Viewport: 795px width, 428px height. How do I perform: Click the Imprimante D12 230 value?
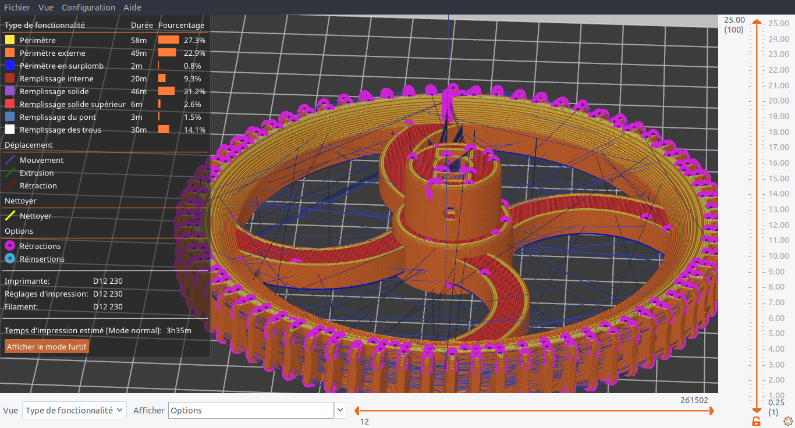[108, 281]
